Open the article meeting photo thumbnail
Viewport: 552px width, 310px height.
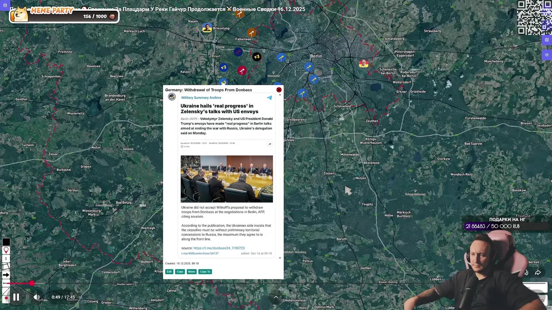point(227,179)
